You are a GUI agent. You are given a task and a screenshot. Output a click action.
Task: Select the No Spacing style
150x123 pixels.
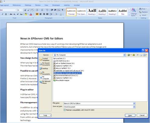[x=82, y=12]
